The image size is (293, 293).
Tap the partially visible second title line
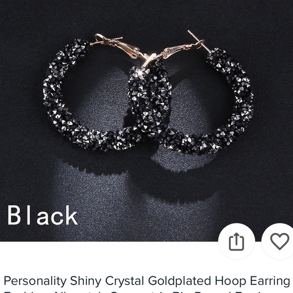(146, 291)
